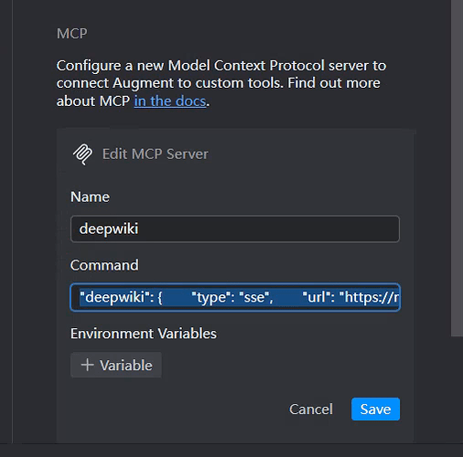Open the 'in the docs' link
463x457 pixels.
170,101
